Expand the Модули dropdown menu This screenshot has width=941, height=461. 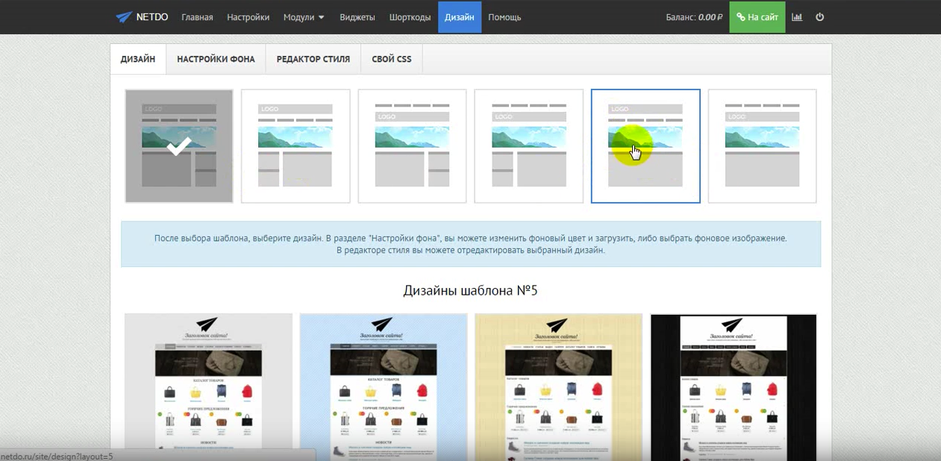pyautogui.click(x=304, y=17)
